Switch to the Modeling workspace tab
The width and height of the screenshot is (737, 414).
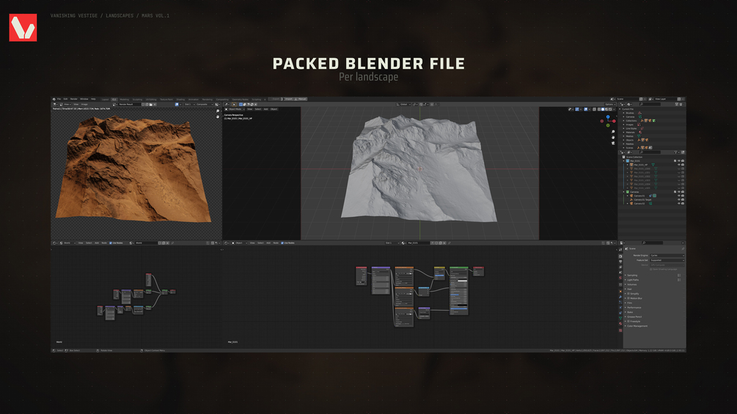[x=124, y=100]
